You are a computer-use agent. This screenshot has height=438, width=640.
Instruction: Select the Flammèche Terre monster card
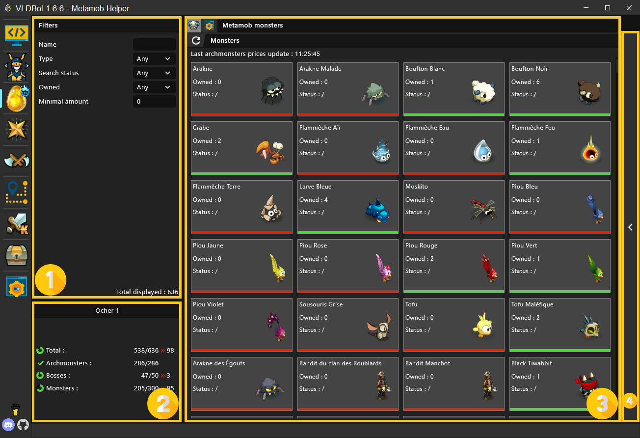tap(241, 207)
